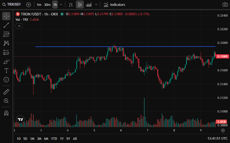
Task: Select the trend line drawing tool
Action: 6,25
